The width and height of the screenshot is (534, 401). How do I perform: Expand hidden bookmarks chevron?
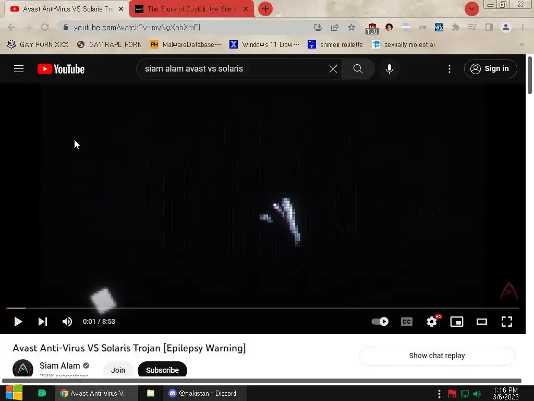pos(521,44)
